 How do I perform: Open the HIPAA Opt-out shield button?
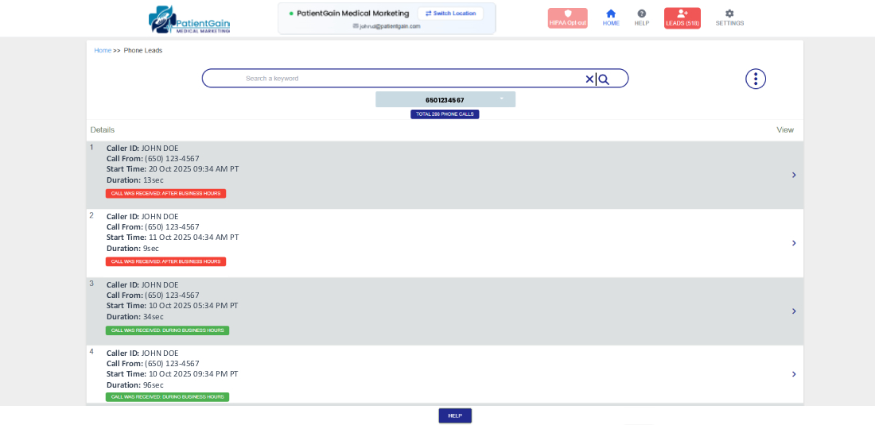point(567,17)
